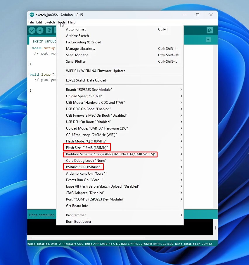
Task: Click the Upload arrow toolbar button
Action: (40, 30)
